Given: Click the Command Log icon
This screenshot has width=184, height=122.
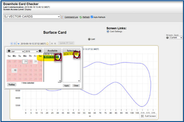Looking at the screenshot, I should click(x=63, y=17).
